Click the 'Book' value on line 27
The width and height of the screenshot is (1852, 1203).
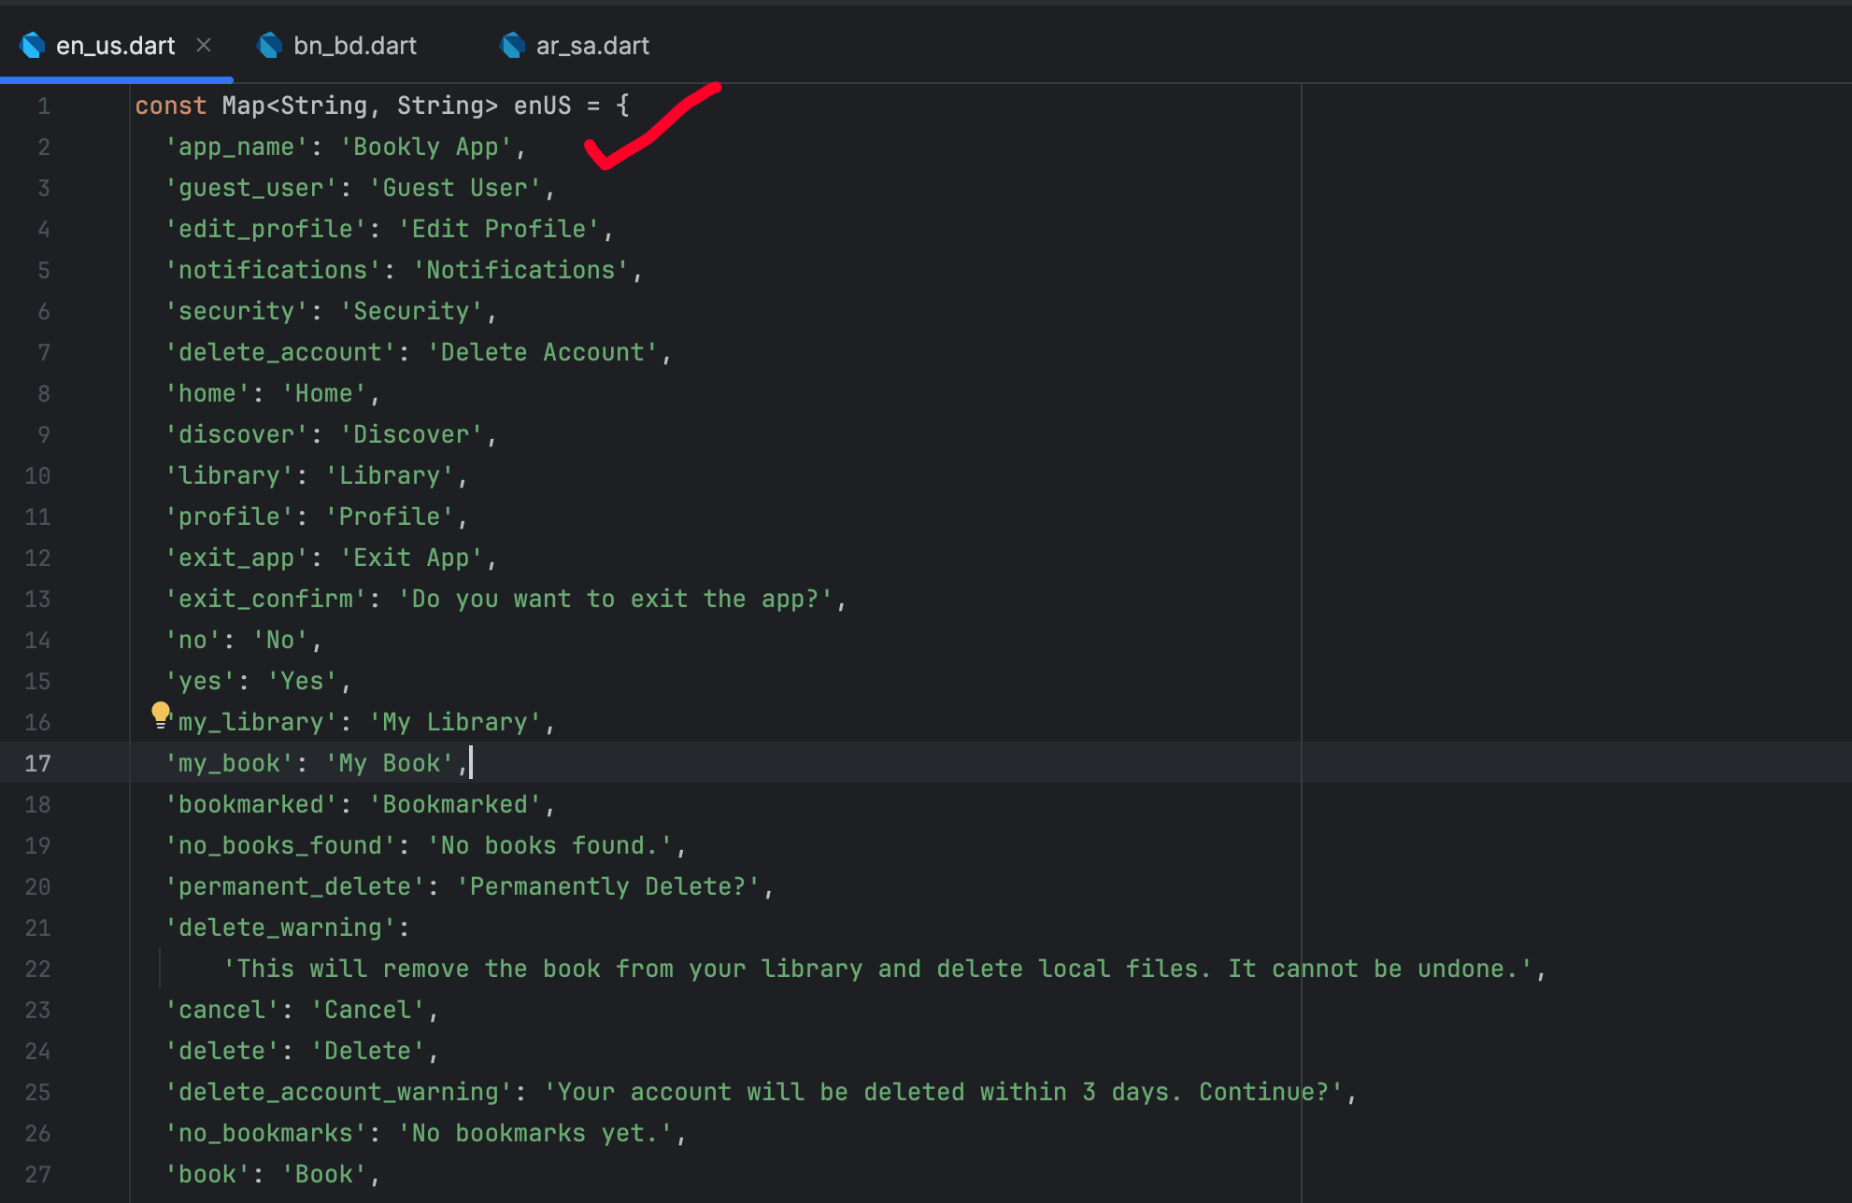coord(324,1174)
